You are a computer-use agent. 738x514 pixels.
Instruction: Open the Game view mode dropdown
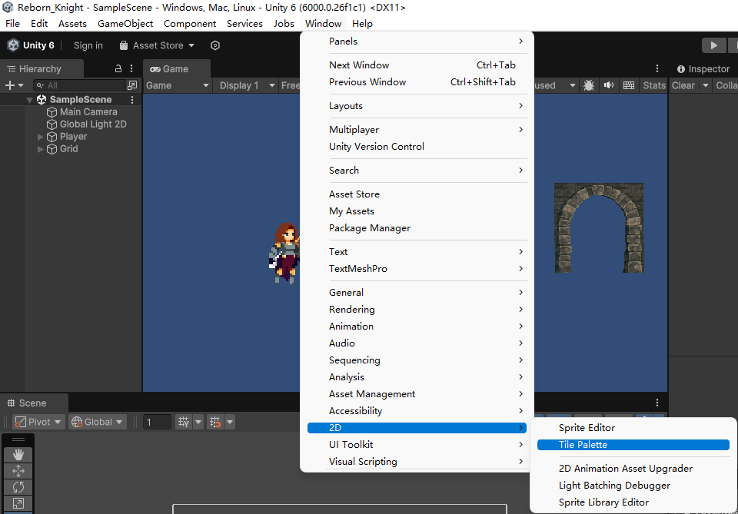[177, 85]
